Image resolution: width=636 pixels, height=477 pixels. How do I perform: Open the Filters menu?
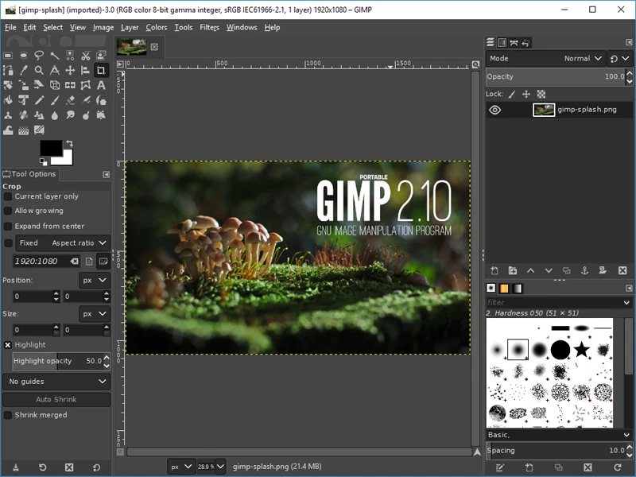208,26
